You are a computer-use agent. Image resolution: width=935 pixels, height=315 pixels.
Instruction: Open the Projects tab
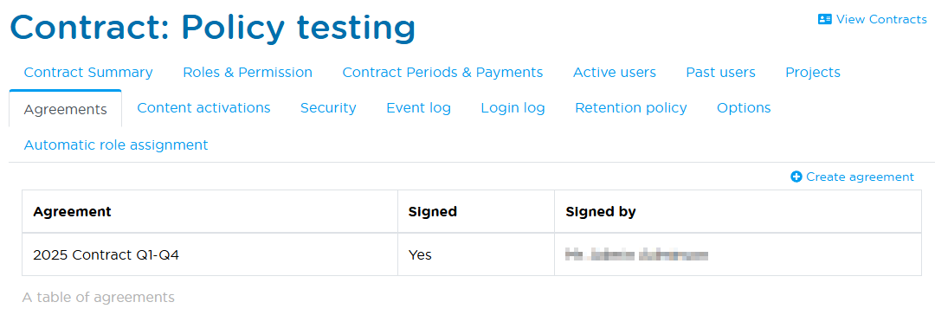813,72
